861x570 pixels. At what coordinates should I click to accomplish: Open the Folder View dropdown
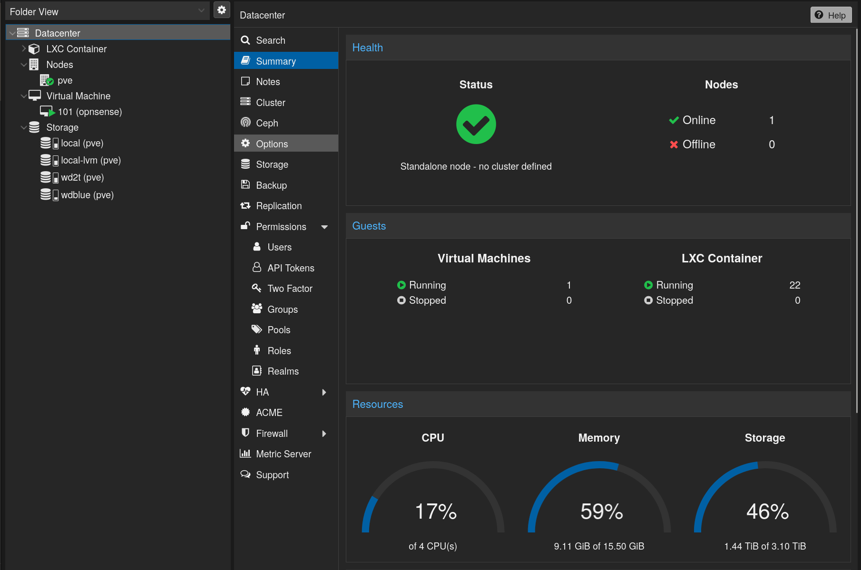201,11
